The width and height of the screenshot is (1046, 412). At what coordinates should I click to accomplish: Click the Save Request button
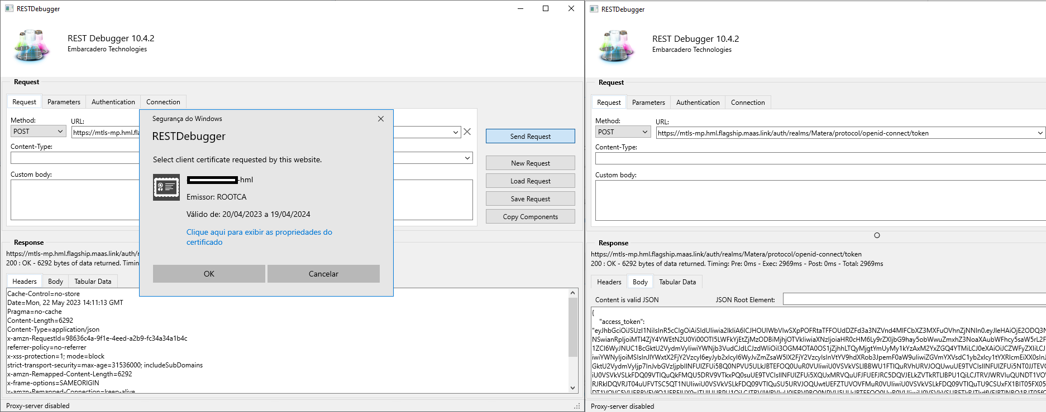click(531, 199)
